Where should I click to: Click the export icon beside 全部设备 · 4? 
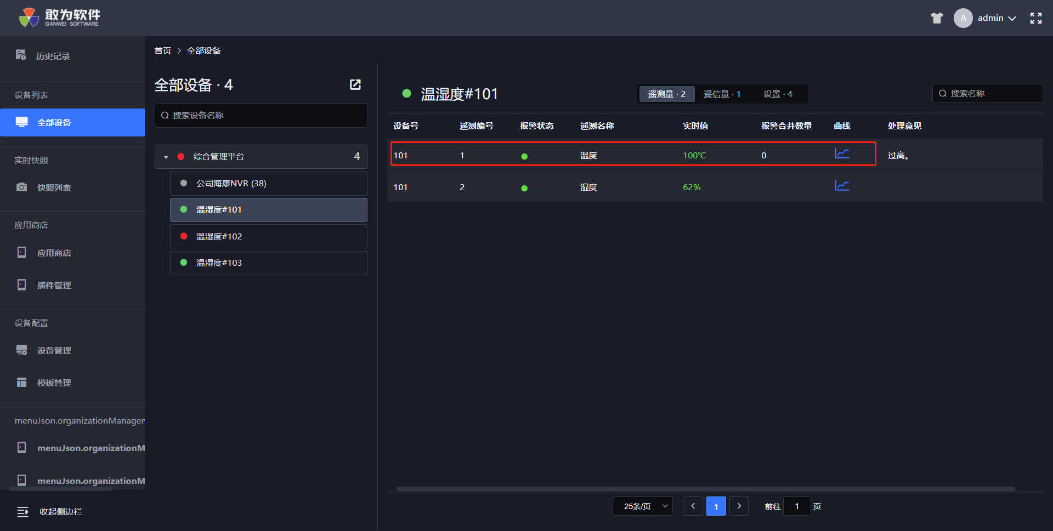(x=355, y=84)
